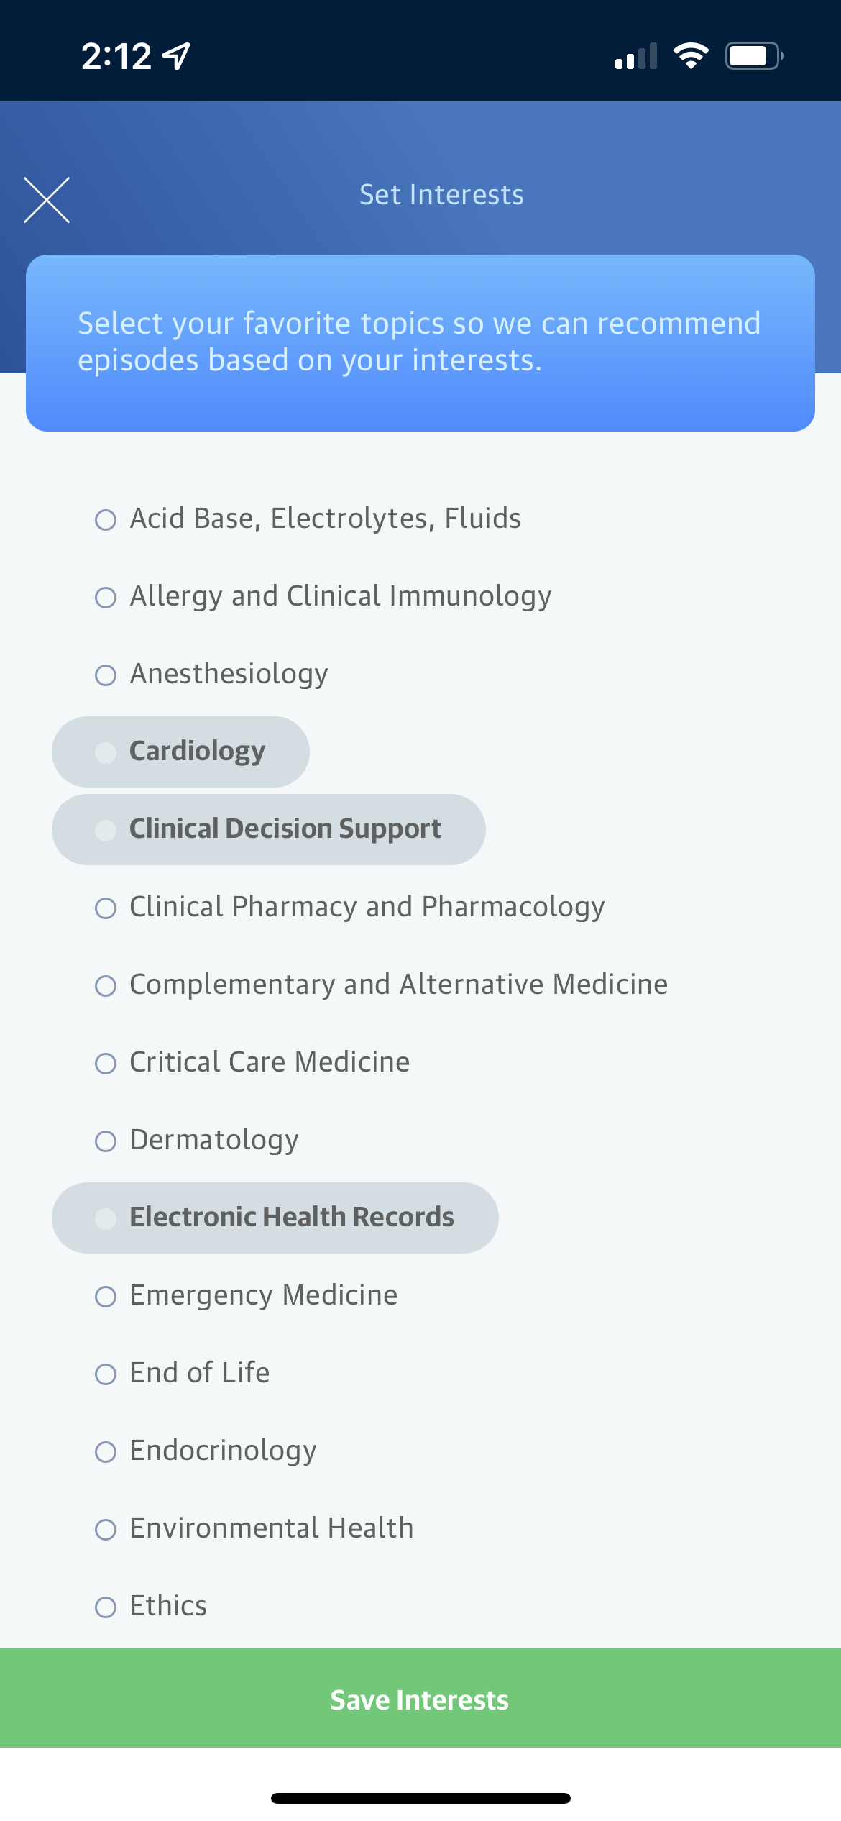The width and height of the screenshot is (841, 1821).
Task: Select Allergy and Clinical Immunology
Action: (x=323, y=596)
